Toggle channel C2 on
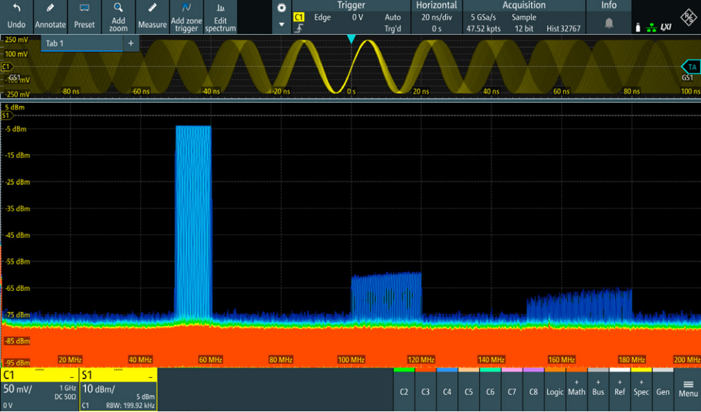 tap(404, 389)
